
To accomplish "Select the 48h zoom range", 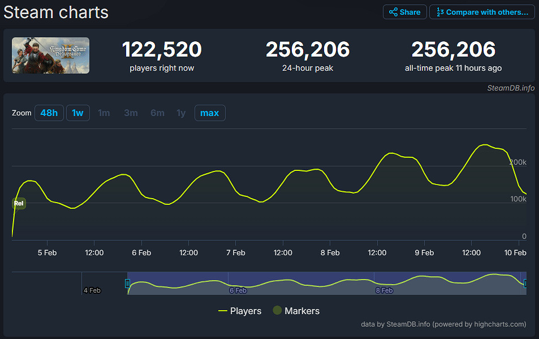I will coord(49,113).
